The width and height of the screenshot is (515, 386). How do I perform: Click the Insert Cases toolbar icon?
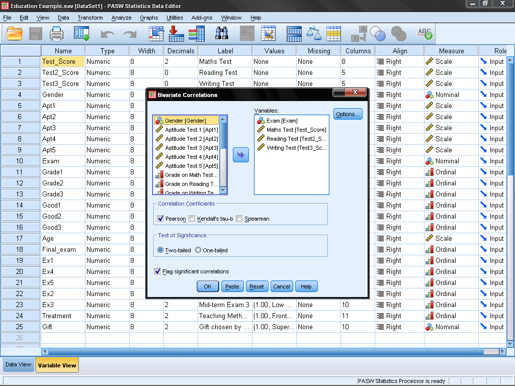[246, 34]
